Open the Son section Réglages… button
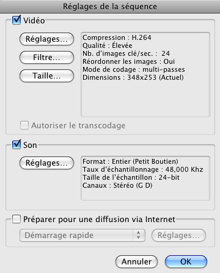220x273 pixels. coord(46,163)
